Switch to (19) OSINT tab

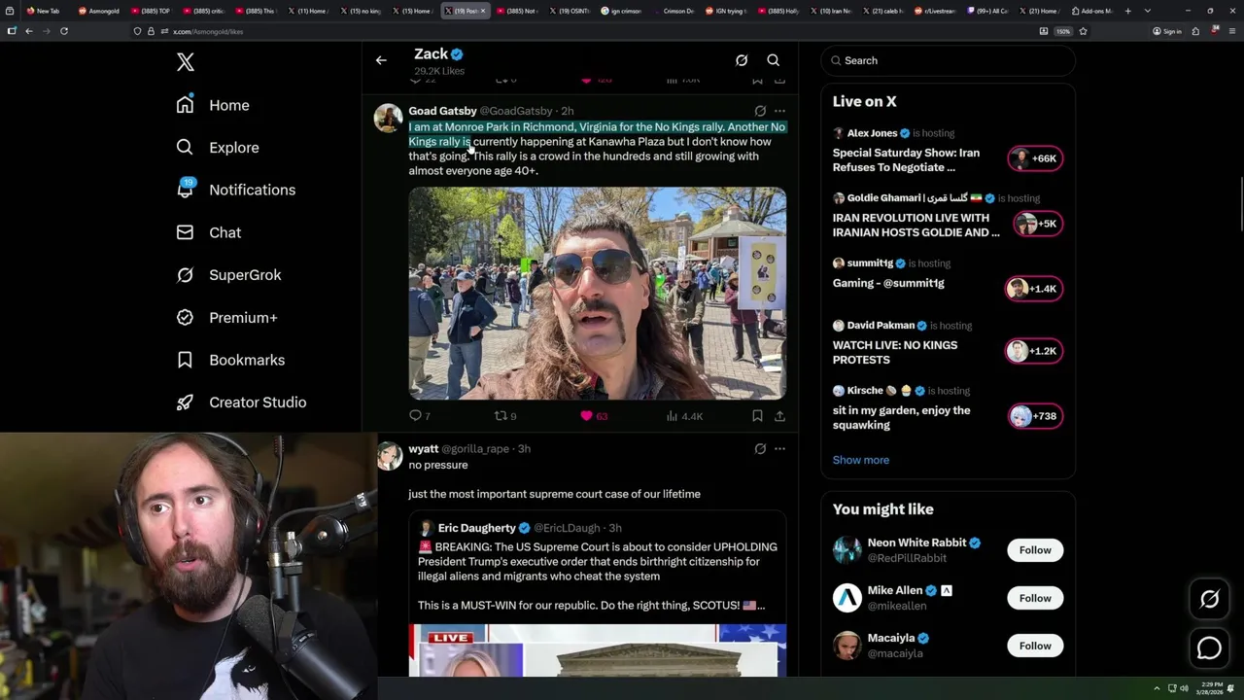click(568, 11)
